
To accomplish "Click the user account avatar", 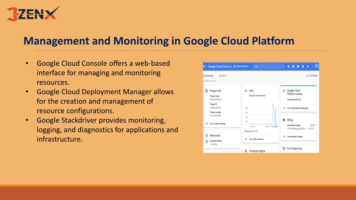I will (x=317, y=66).
